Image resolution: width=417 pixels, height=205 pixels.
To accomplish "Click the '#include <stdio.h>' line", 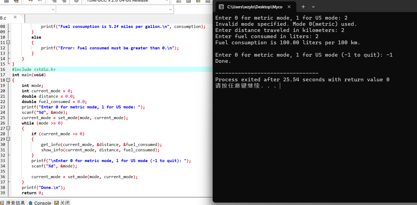I will [34, 69].
